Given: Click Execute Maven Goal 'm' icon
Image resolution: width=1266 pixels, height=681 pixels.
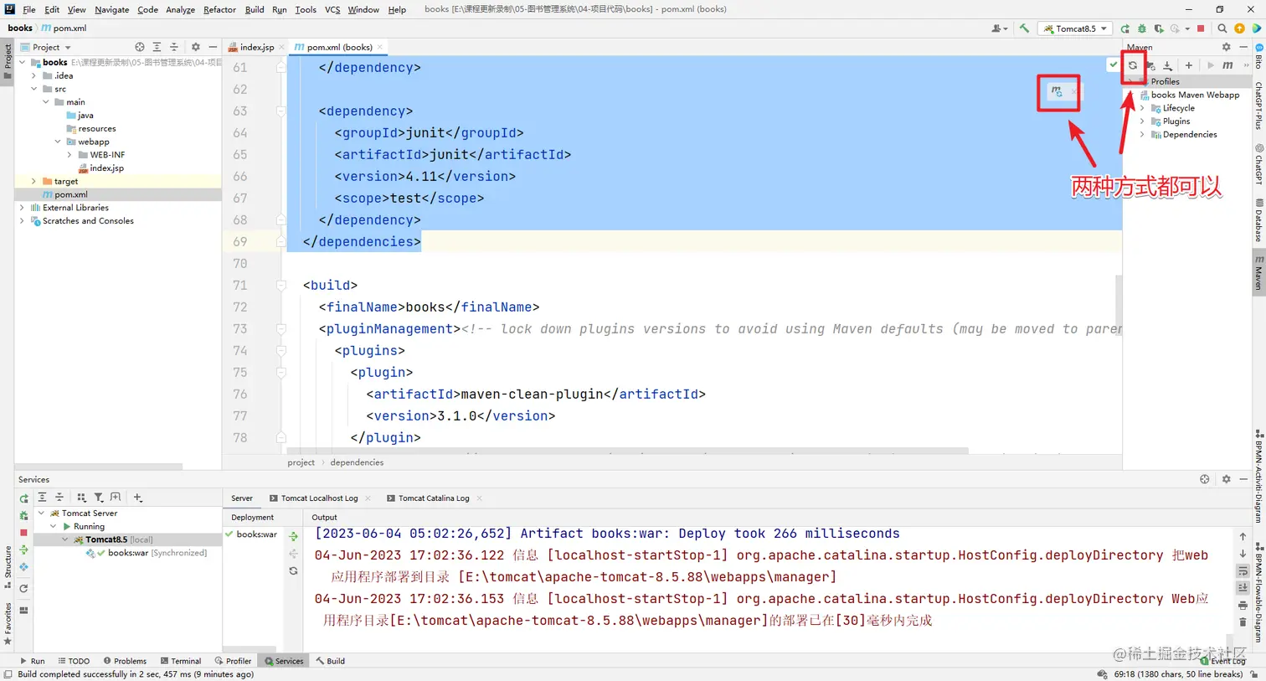Looking at the screenshot, I should click(1227, 65).
